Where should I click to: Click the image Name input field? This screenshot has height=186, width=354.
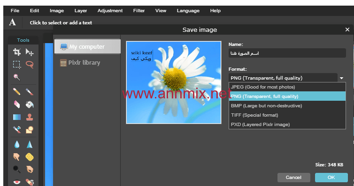coord(287,53)
